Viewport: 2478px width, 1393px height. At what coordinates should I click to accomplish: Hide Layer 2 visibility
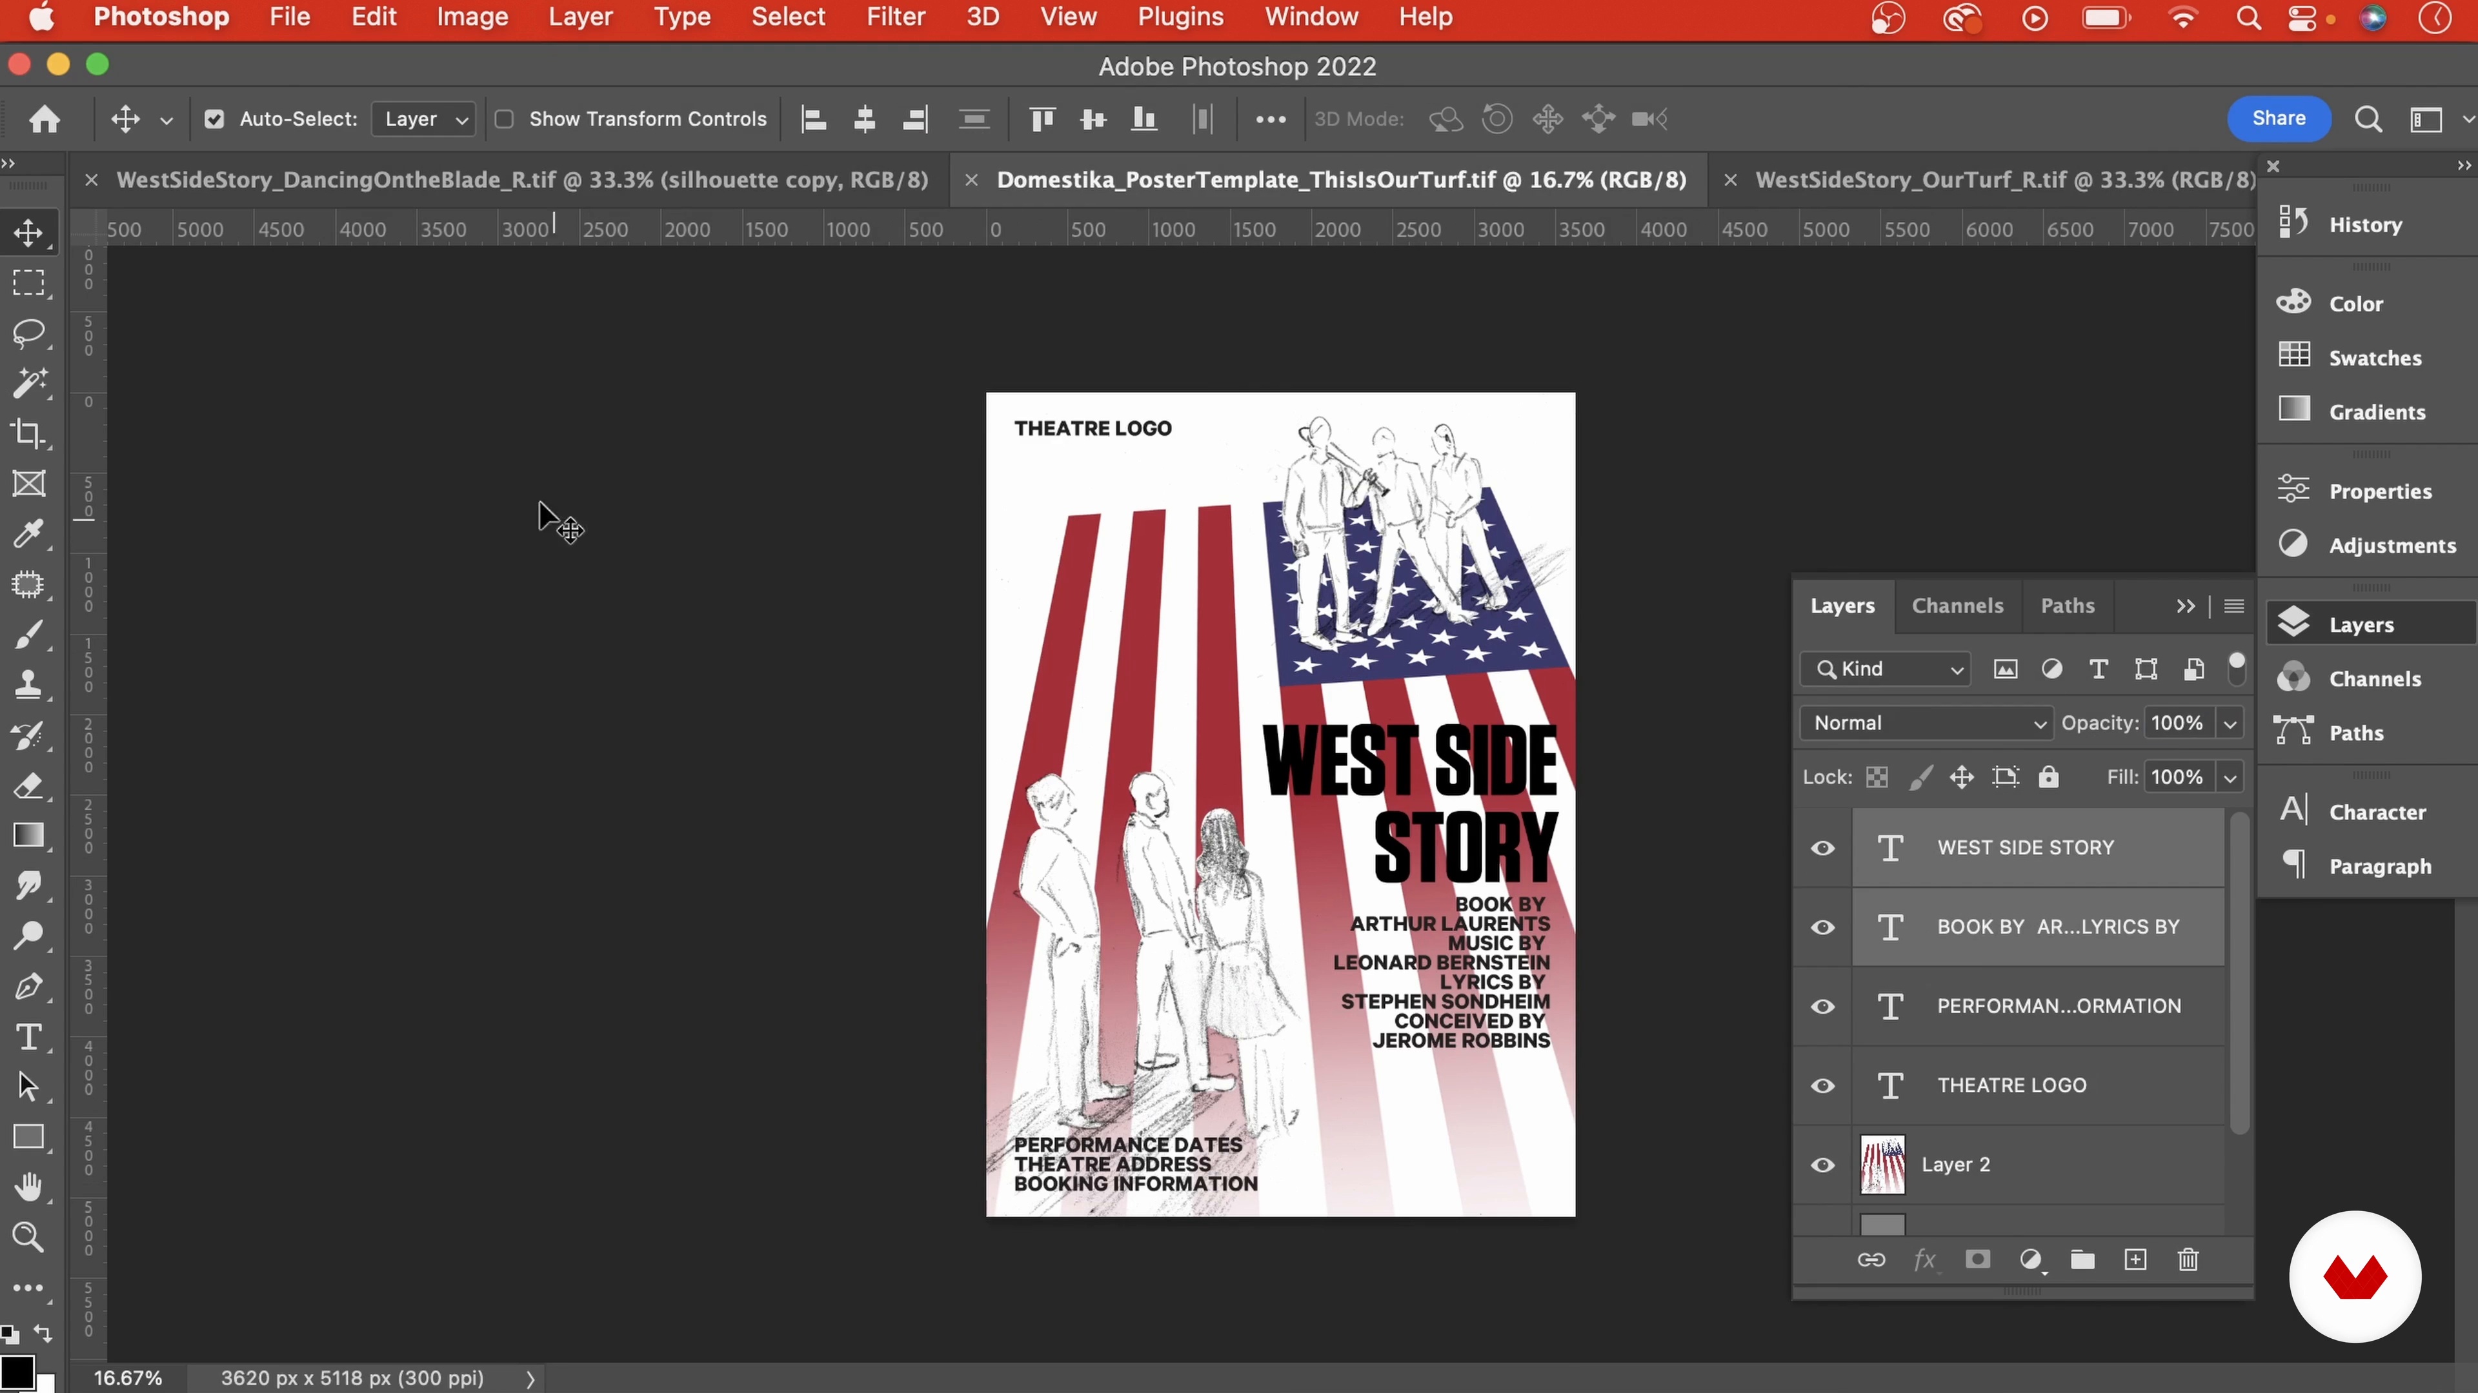pyautogui.click(x=1823, y=1165)
